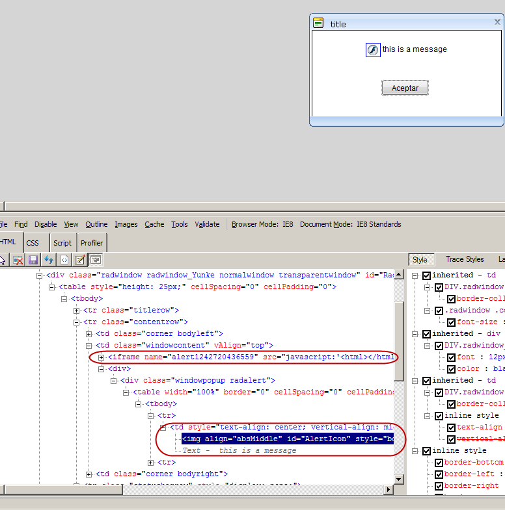Viewport: 505px width, 510px height.
Task: Click the Select Element by Click arrow tool
Action: pyautogui.click(x=3, y=260)
